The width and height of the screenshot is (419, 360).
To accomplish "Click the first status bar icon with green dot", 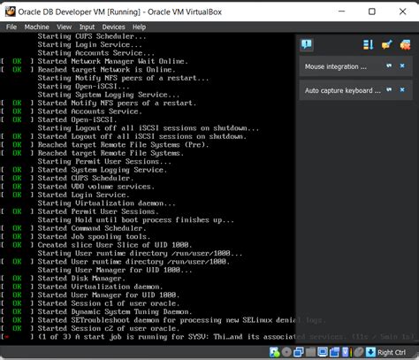I will [x=275, y=352].
